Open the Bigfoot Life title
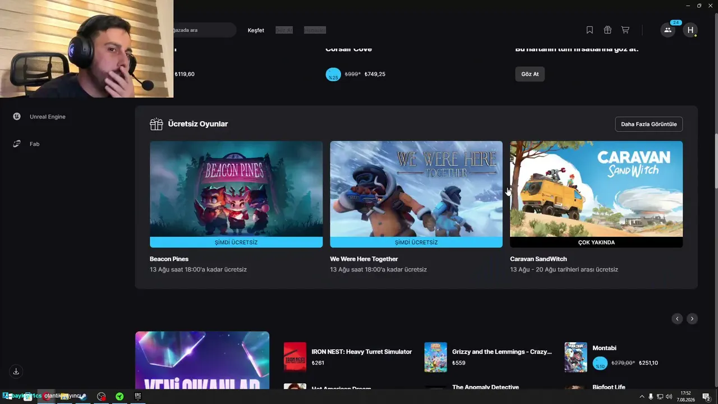The image size is (718, 404). [x=609, y=387]
